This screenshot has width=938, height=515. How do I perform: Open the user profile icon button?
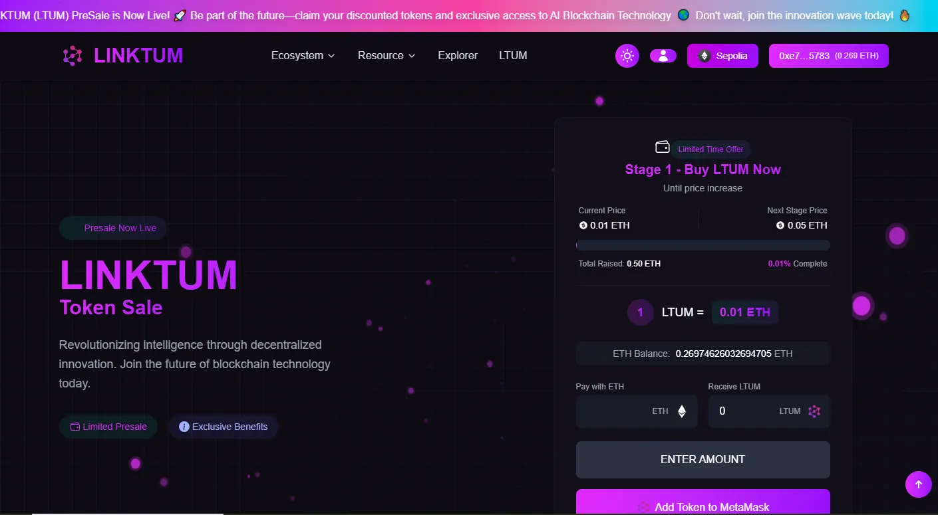pos(663,56)
